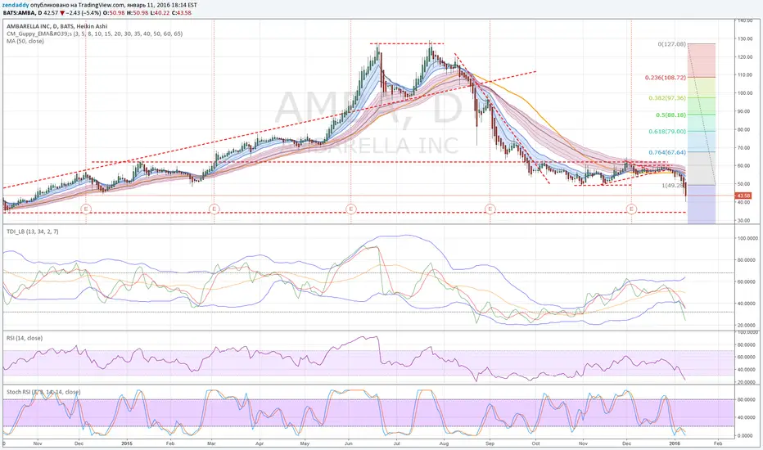Click the 2015 label on the time axis
The width and height of the screenshot is (763, 450).
127,443
